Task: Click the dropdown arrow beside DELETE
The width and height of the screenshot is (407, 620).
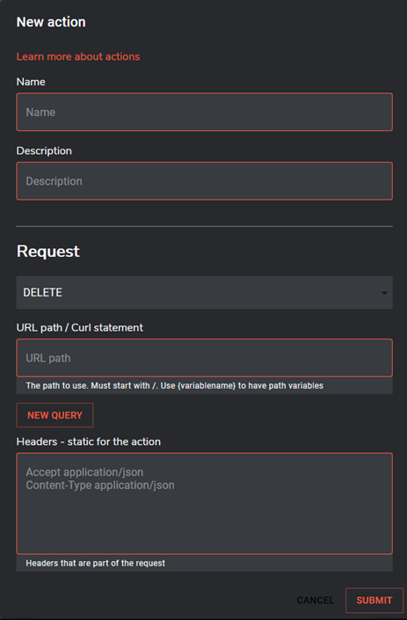Action: 384,293
